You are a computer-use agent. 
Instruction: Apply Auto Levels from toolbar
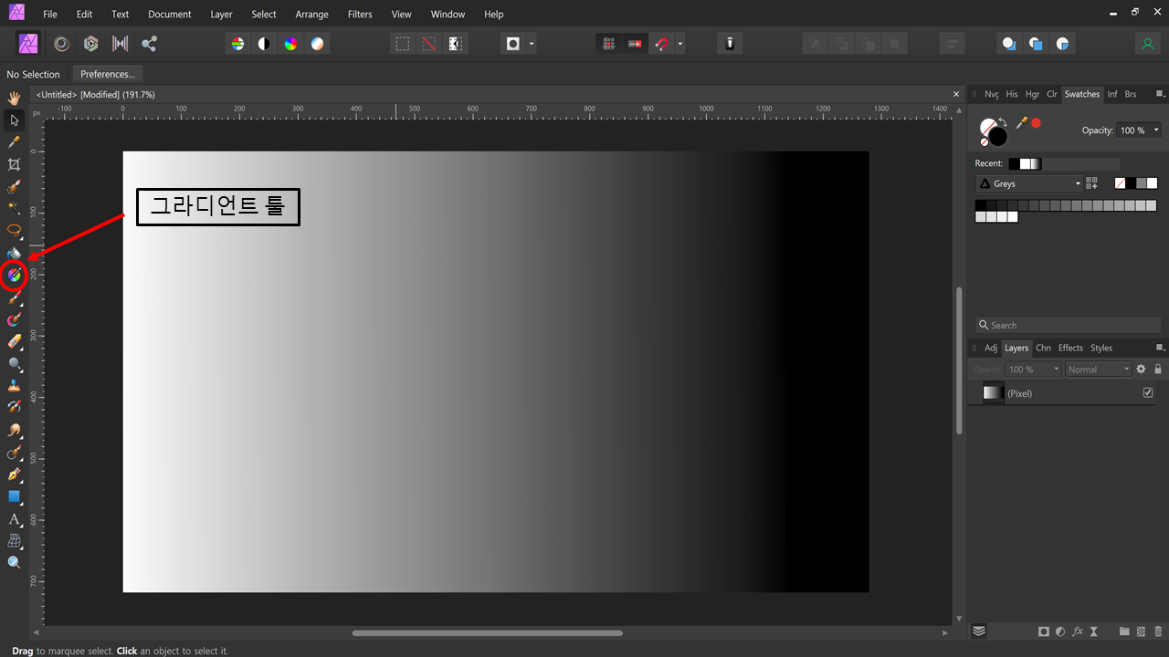tap(237, 43)
